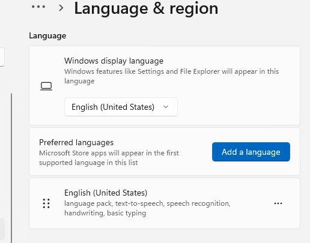Click empty area of Windows display language card

tap(239, 106)
